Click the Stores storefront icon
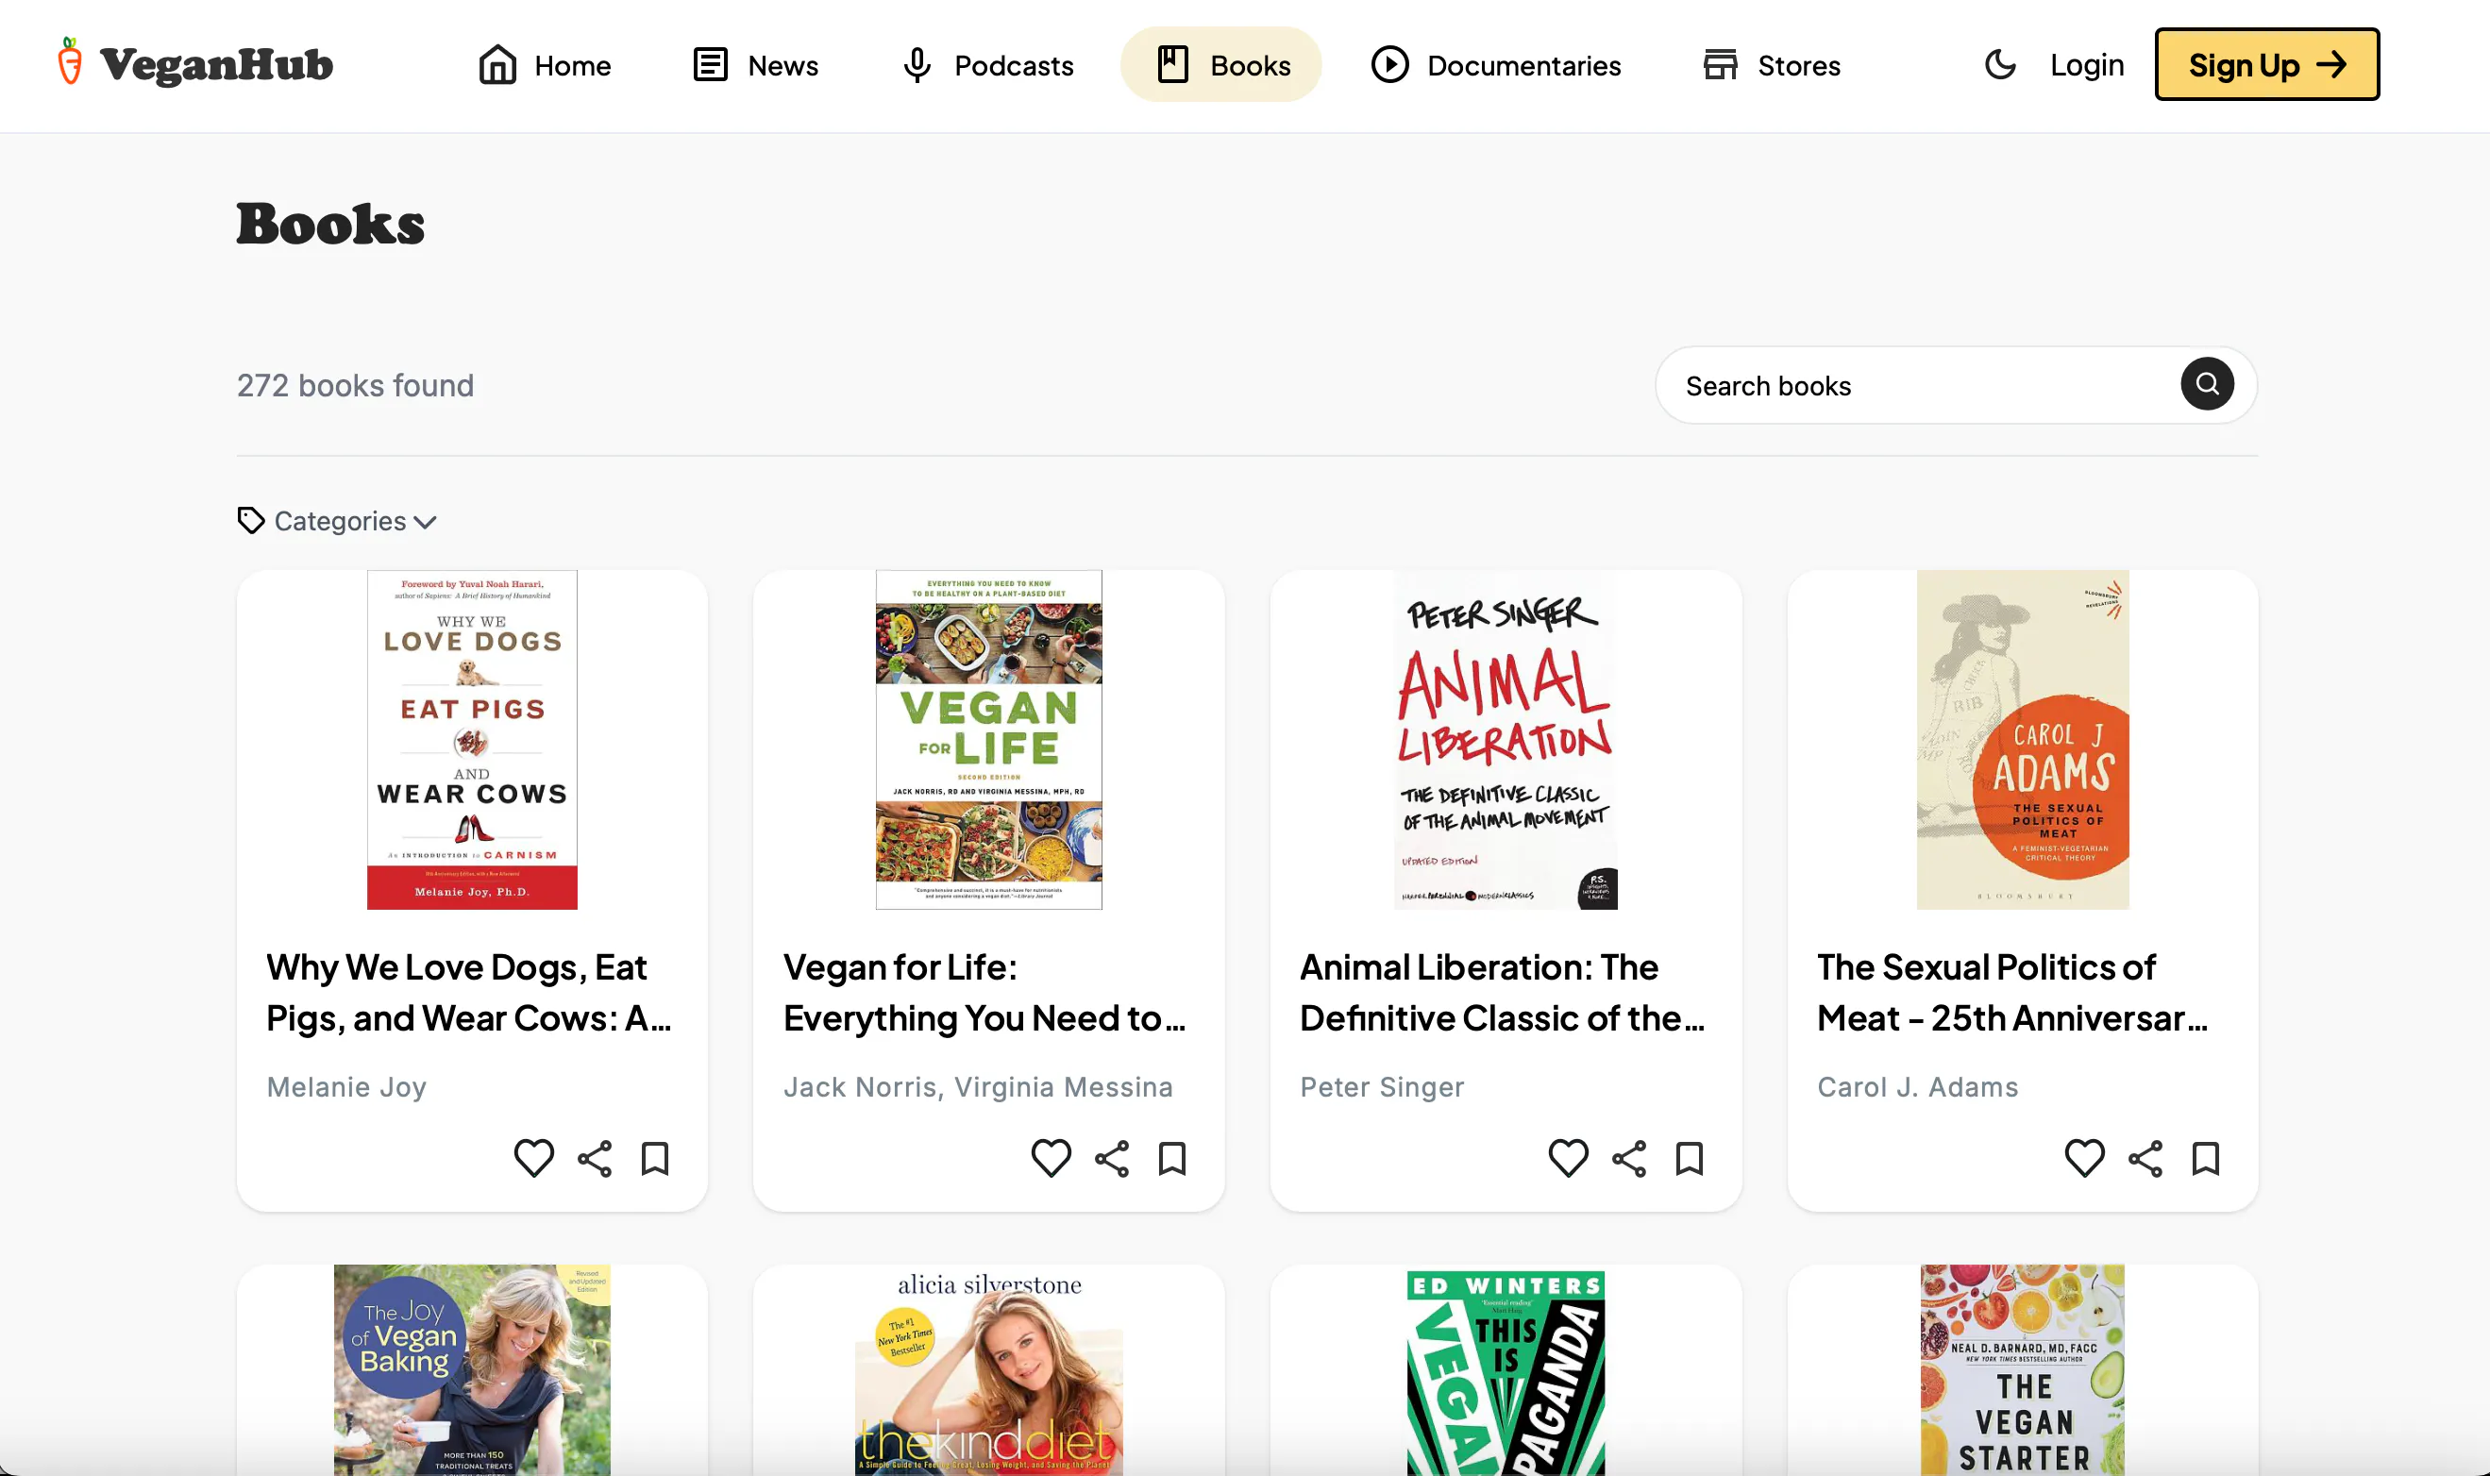 [1720, 65]
